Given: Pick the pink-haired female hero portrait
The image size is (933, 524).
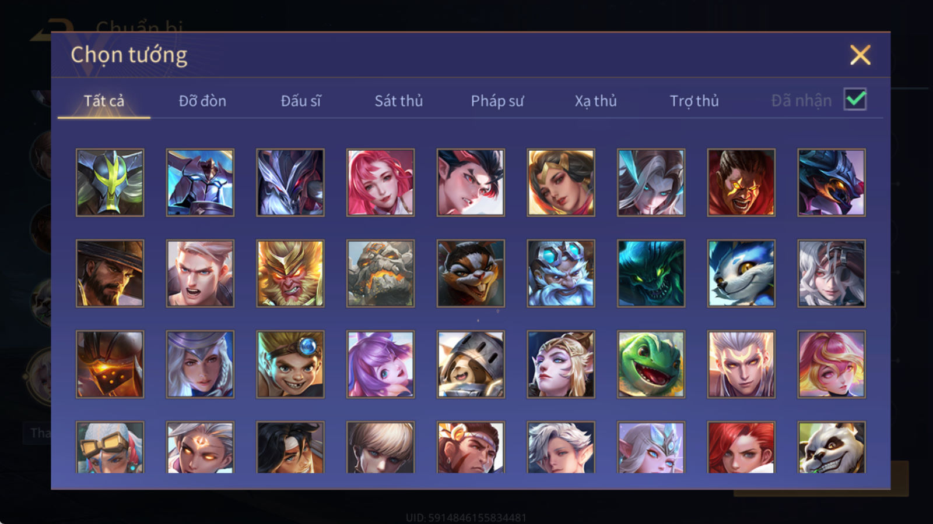Looking at the screenshot, I should pos(380,183).
